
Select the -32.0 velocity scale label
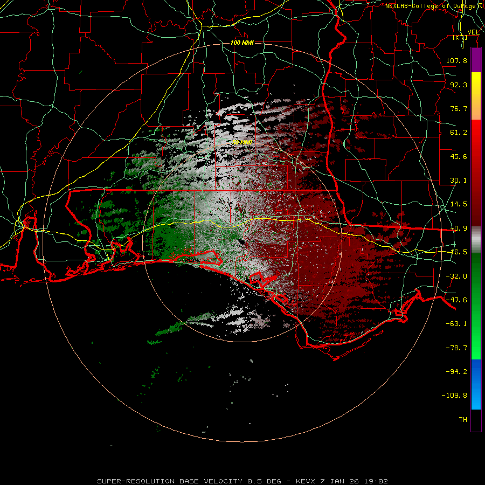coord(456,276)
